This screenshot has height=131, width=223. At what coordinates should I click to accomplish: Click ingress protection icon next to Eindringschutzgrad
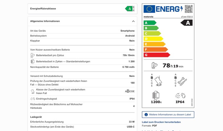point(33,99)
